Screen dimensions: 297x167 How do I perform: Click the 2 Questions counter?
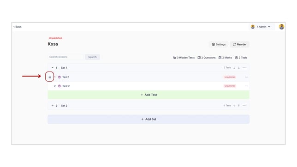tap(207, 58)
